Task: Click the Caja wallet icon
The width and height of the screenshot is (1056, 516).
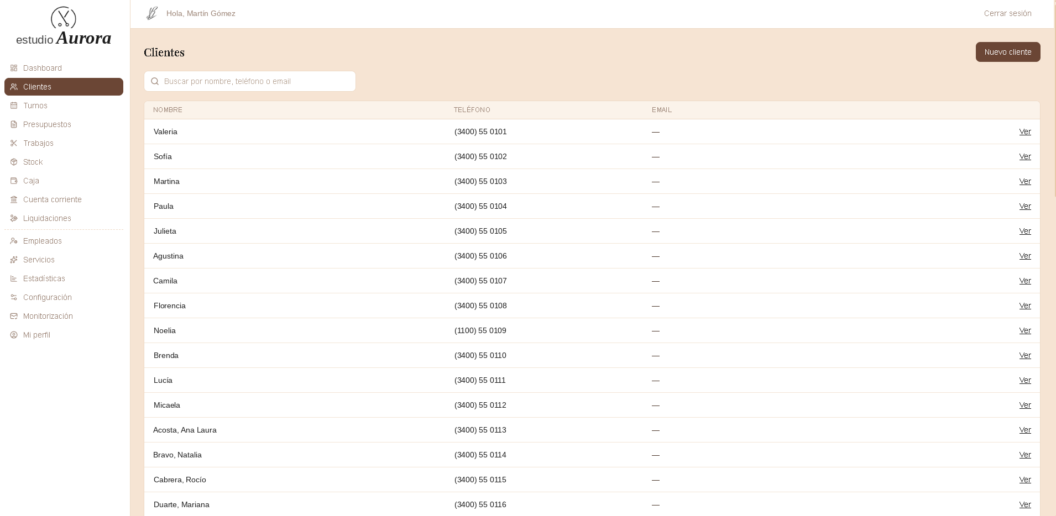Action: (14, 181)
